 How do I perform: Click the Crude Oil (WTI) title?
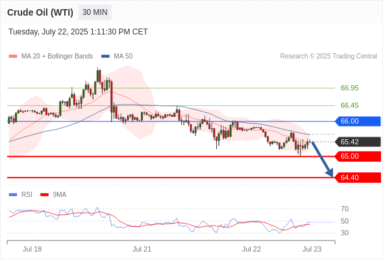click(40, 12)
